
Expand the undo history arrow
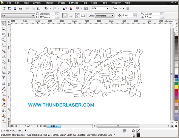point(50,8)
